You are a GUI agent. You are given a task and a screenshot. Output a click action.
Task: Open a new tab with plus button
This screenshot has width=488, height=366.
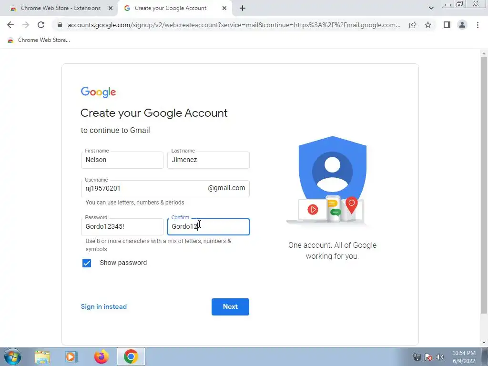point(243,8)
